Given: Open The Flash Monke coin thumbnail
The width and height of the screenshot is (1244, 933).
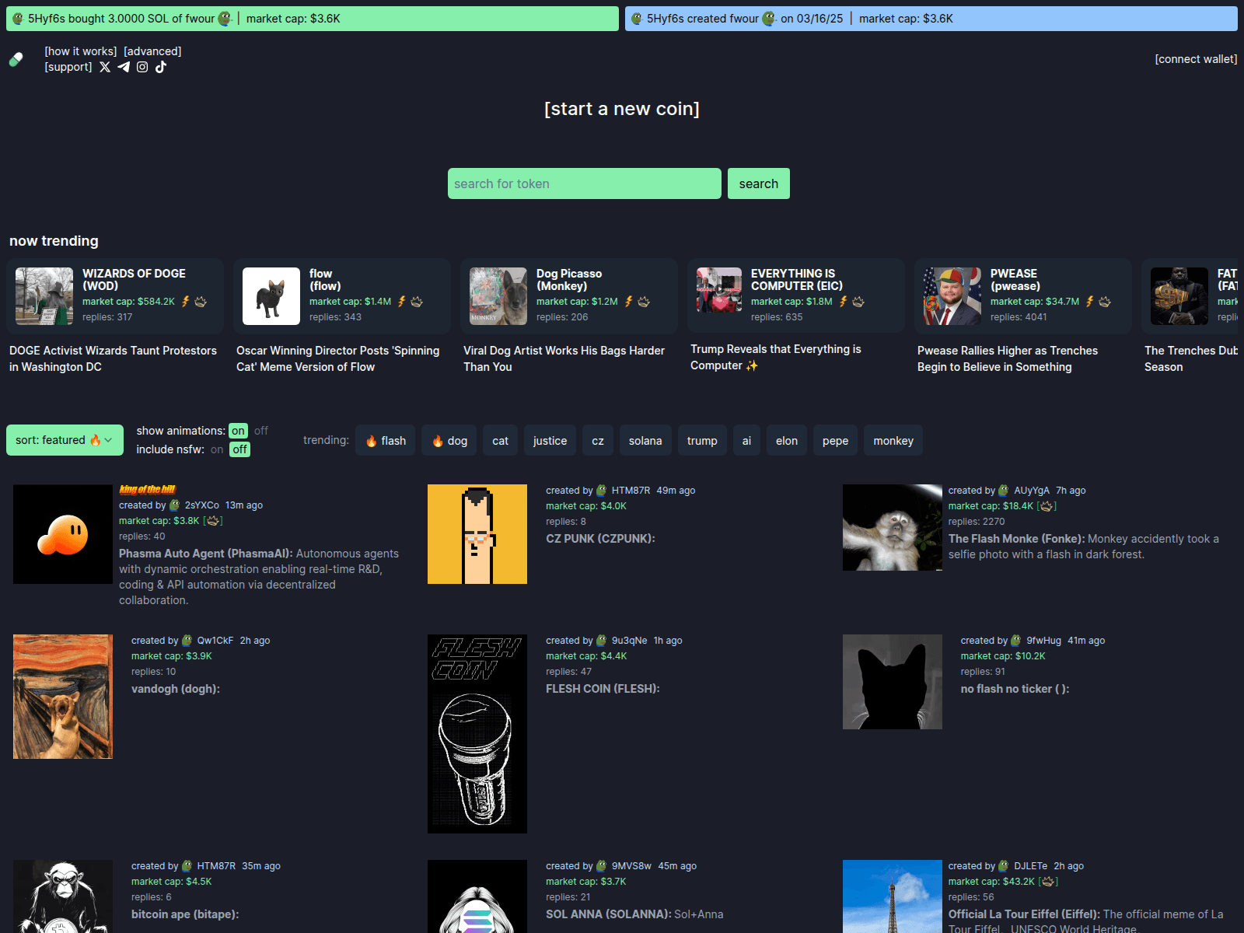Looking at the screenshot, I should [893, 527].
